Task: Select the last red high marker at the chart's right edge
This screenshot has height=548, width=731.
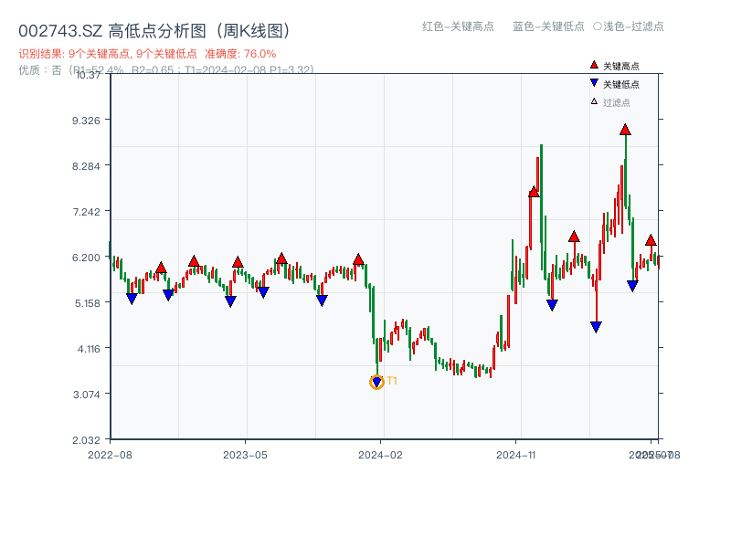Action: [x=651, y=240]
